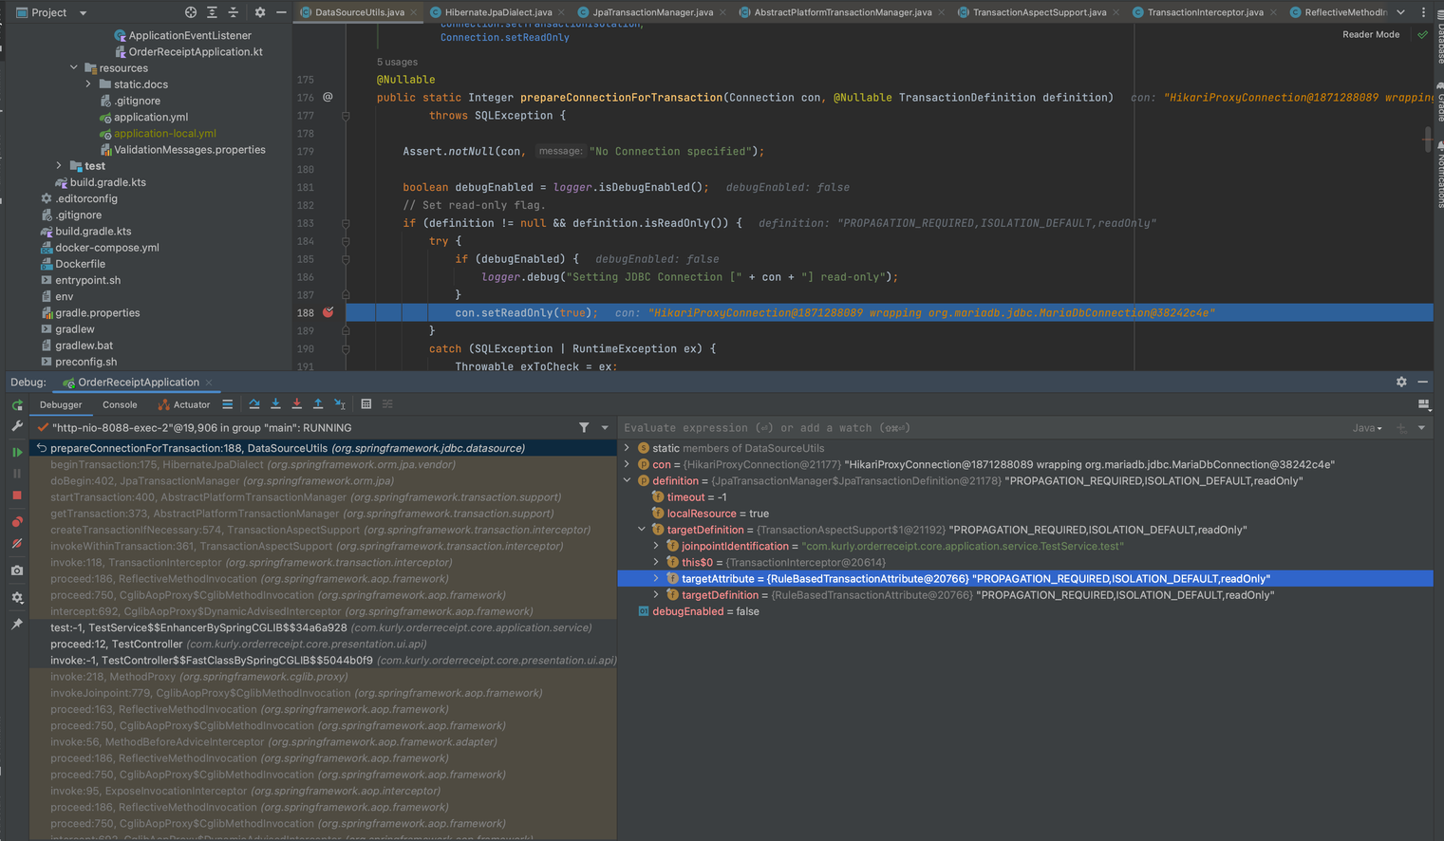Select opened file locate target icon

click(x=191, y=12)
